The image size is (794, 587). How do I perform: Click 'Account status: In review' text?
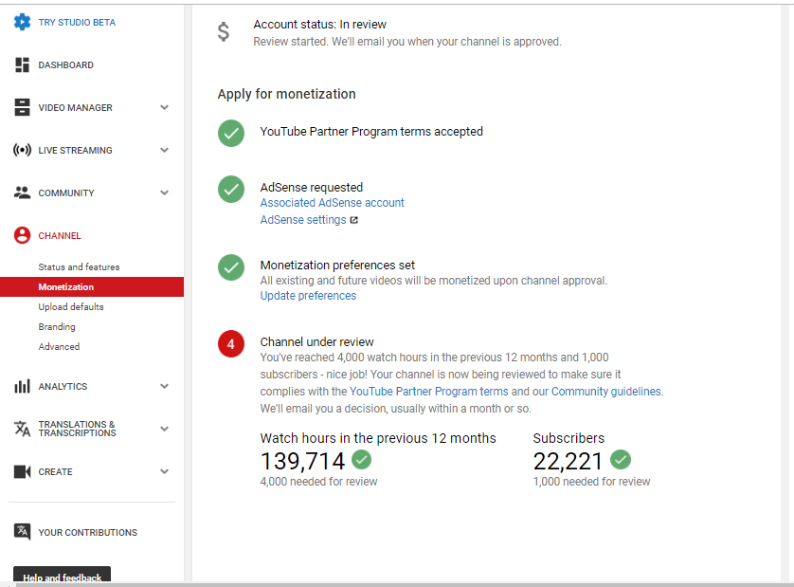click(319, 25)
